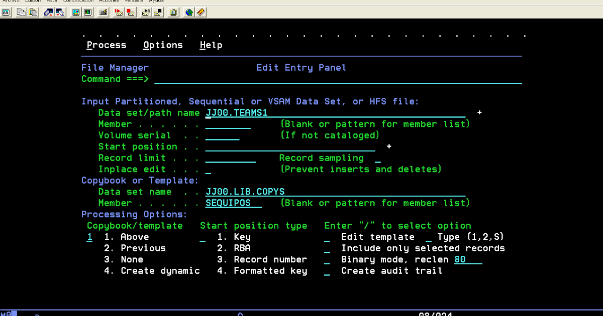Viewport: 603px width, 316px height.
Task: Select the Edit template option field
Action: pos(327,237)
